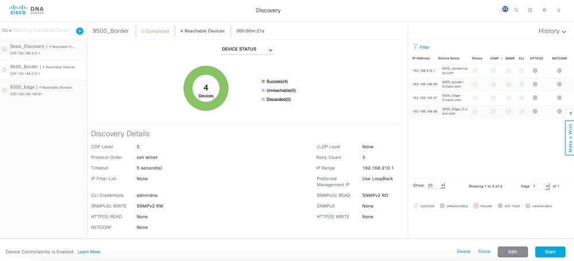Open the Page number dropdown

pos(541,186)
